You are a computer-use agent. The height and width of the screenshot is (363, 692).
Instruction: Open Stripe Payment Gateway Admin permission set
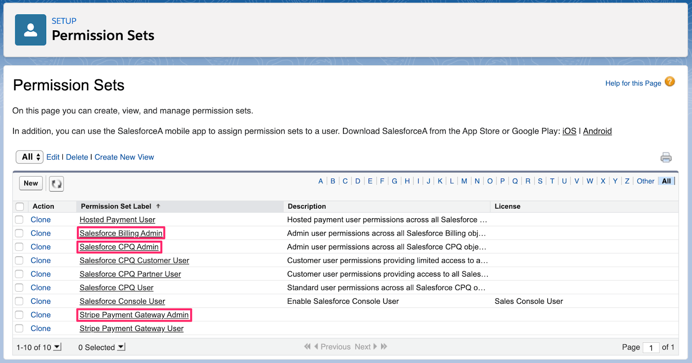click(134, 315)
